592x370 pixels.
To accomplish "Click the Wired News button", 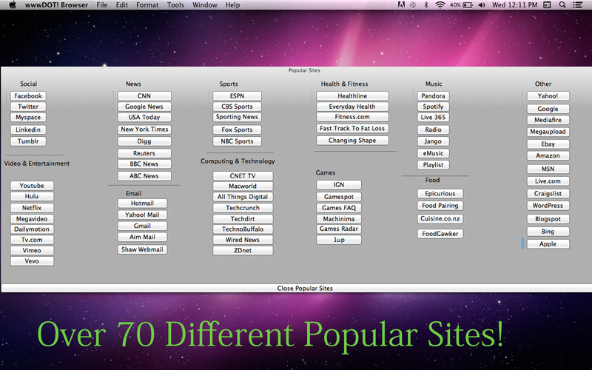I will [x=243, y=240].
